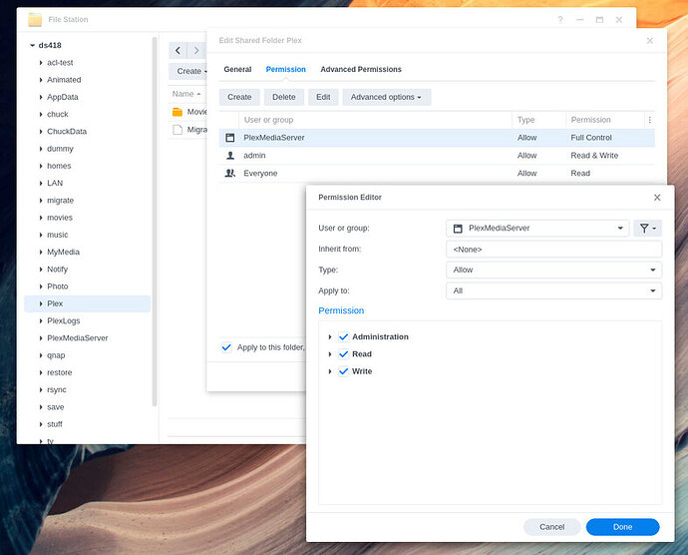Image resolution: width=688 pixels, height=555 pixels.
Task: Select the LAN folder in tree
Action: tap(55, 184)
